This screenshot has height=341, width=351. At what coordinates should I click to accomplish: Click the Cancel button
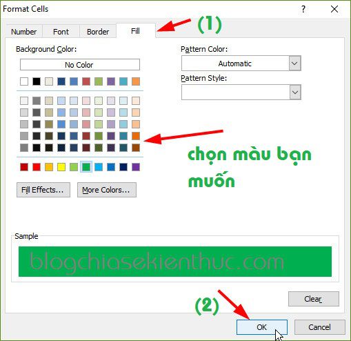(x=320, y=327)
